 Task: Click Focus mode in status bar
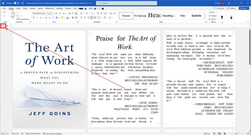tap(207, 133)
